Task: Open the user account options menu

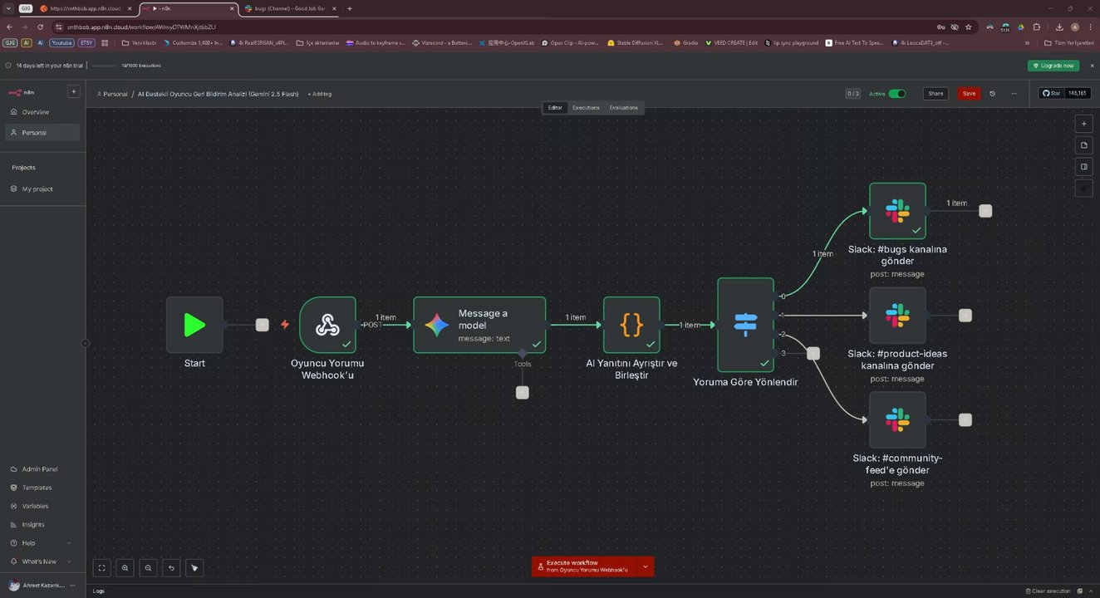Action: (x=73, y=586)
